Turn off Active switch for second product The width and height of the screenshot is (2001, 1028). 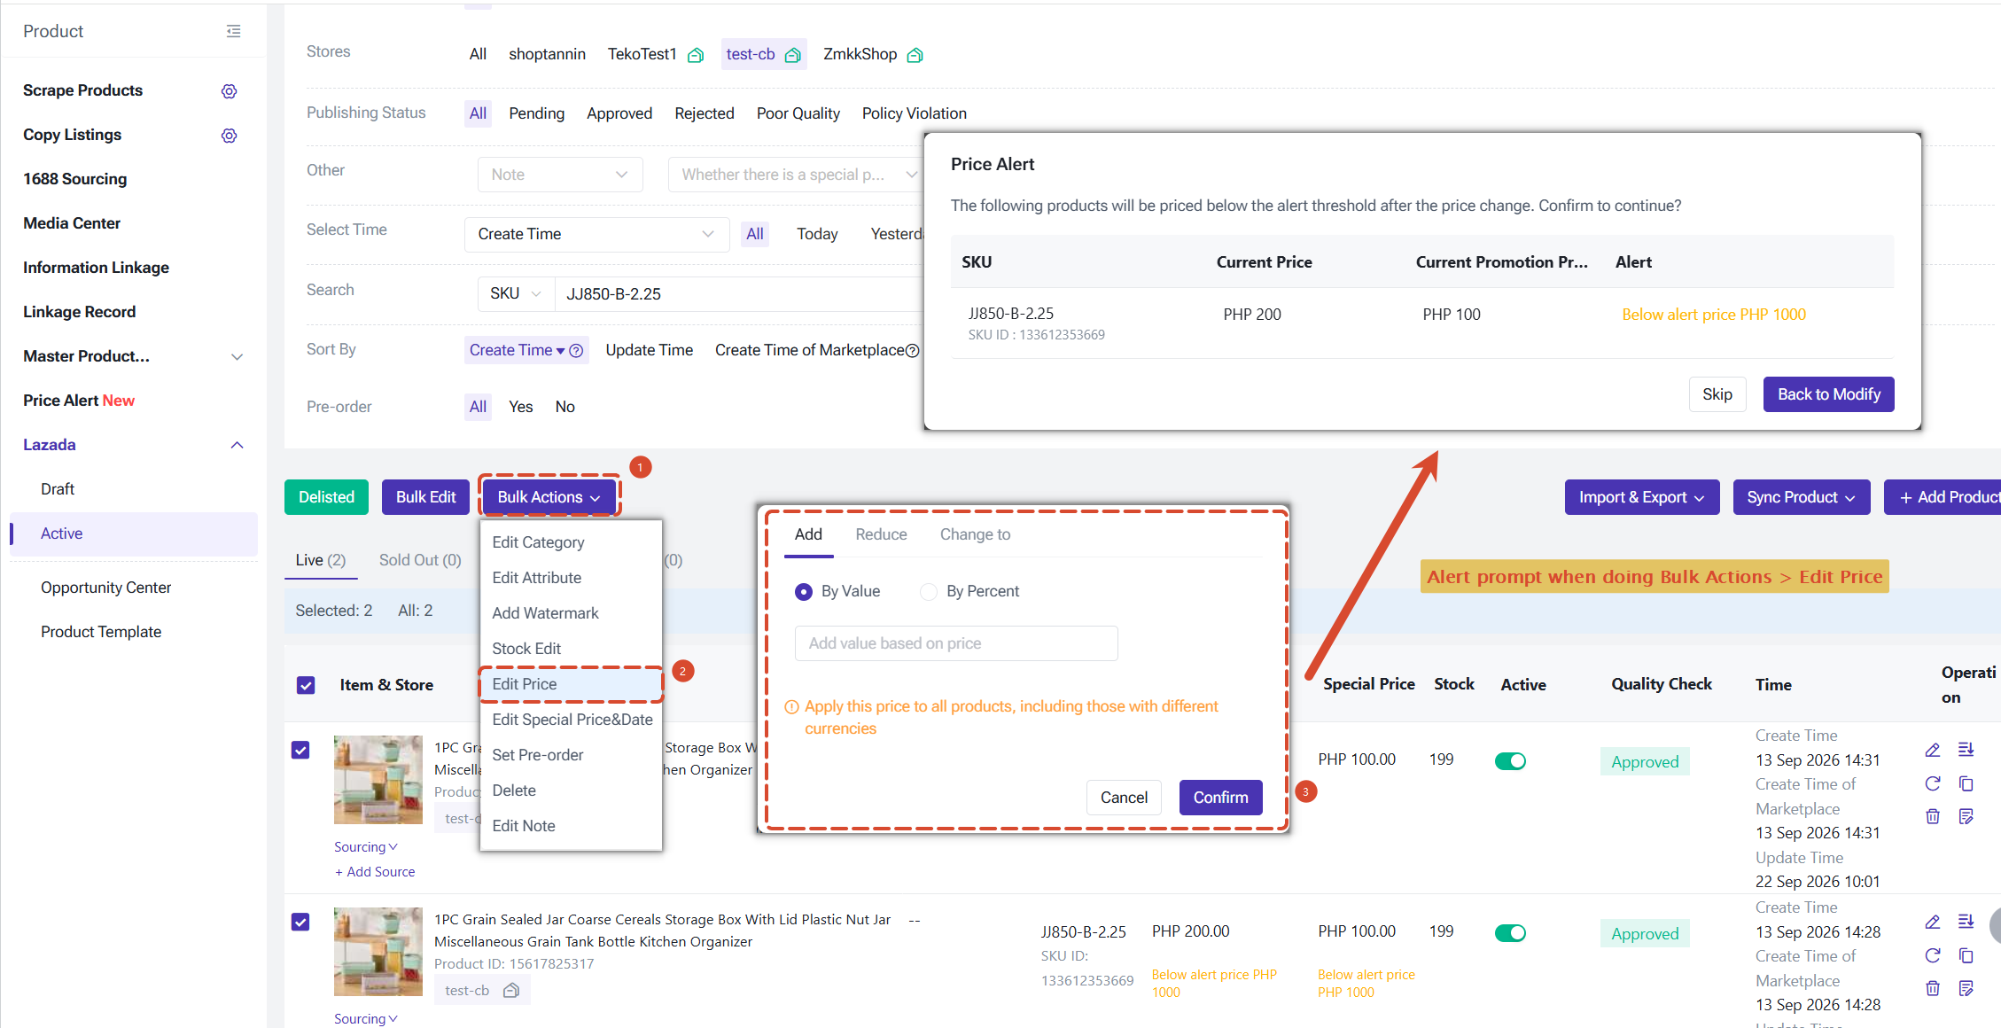[x=1510, y=933]
